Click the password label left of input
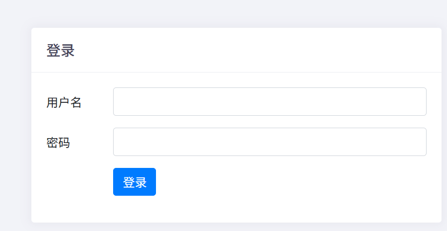This screenshot has height=231, width=447. (58, 143)
